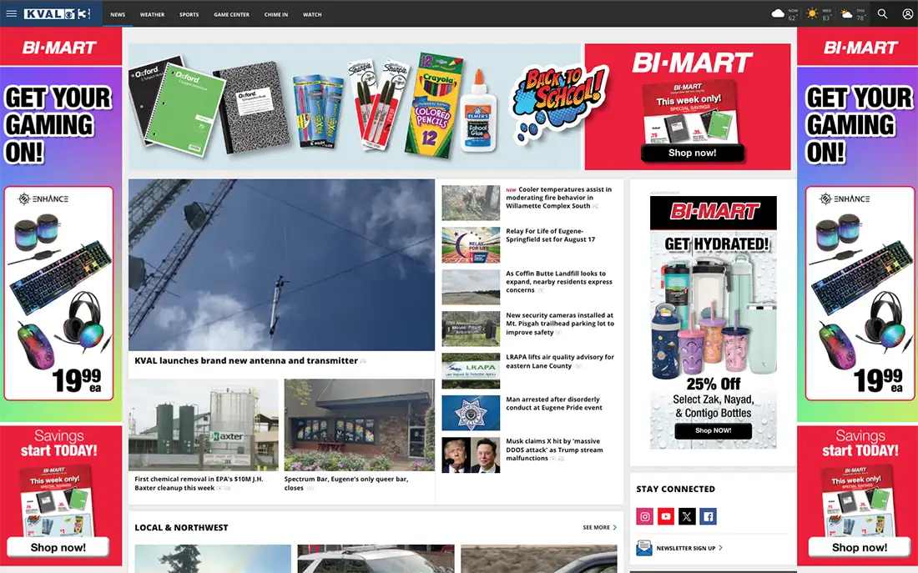This screenshot has height=573, width=918.
Task: Open the J.H. Baxter cleanup story image
Action: 204,425
